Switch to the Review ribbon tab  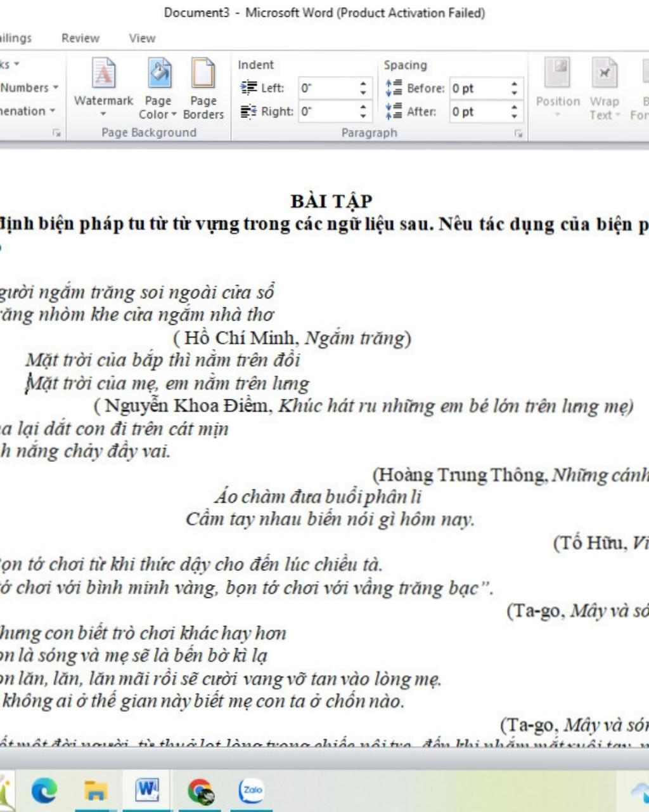coord(80,38)
